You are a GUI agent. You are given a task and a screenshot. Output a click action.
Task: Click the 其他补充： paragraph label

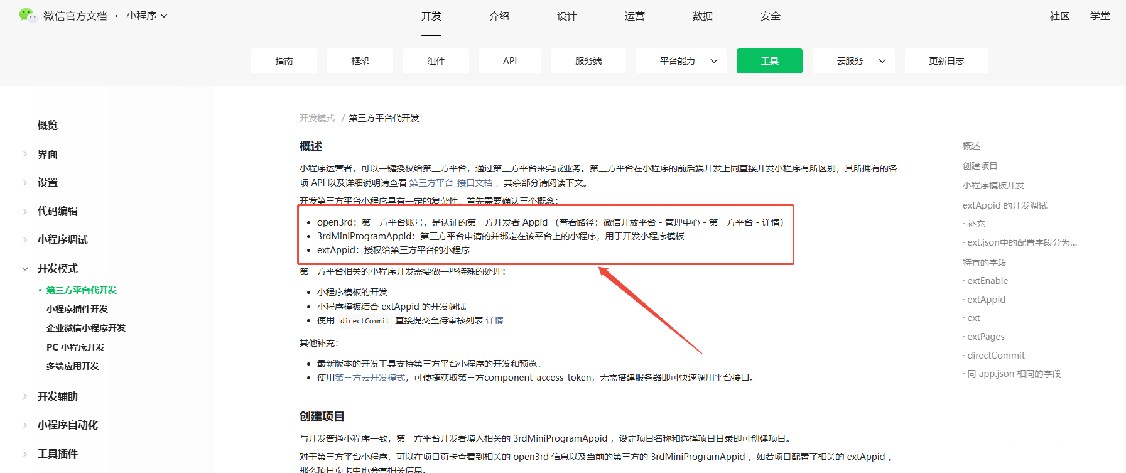[319, 343]
